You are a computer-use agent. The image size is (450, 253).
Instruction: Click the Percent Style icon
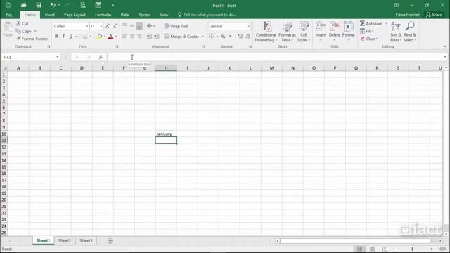click(223, 36)
